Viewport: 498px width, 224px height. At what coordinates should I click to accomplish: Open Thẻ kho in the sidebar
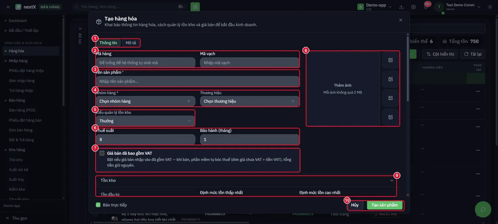tap(16, 160)
